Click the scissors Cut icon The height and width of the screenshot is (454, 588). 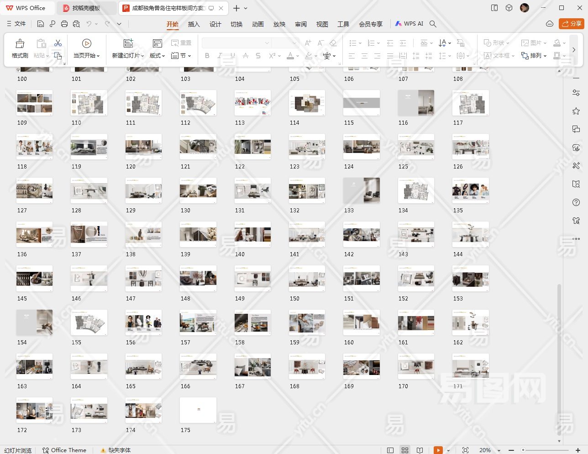tap(58, 43)
